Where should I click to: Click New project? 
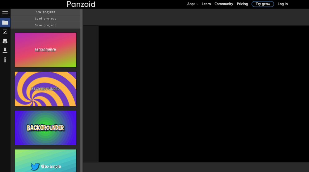(45, 12)
